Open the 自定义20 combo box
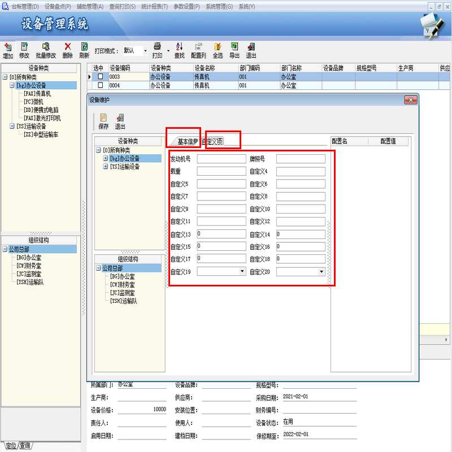This screenshot has height=452, width=452. [x=321, y=271]
